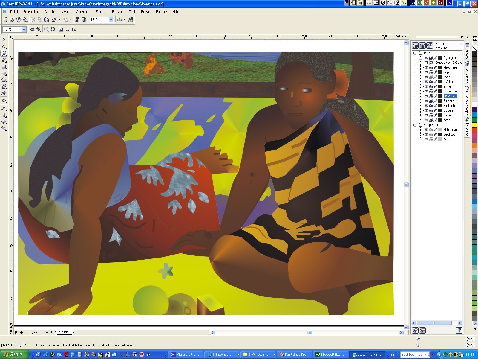Select the kleid_links layer
478x359 pixels.
[451, 67]
